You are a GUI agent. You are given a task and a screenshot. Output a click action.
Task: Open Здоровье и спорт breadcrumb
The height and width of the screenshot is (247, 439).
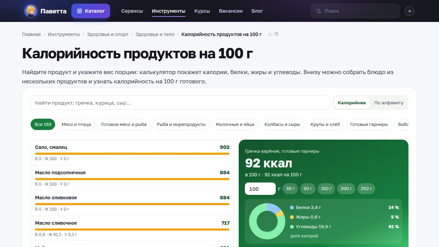(x=108, y=34)
